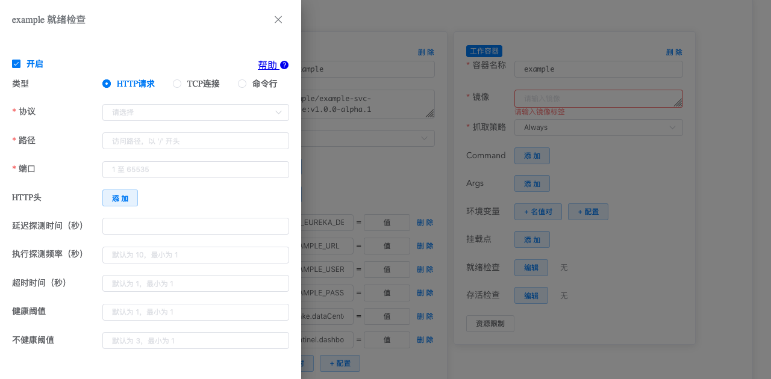Click the 端口 input field
771x379 pixels.
coord(196,170)
